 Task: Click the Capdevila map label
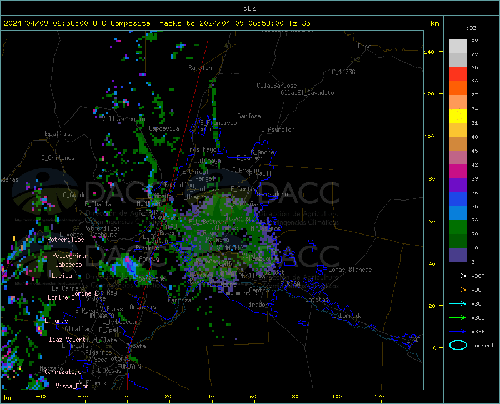coord(164,128)
